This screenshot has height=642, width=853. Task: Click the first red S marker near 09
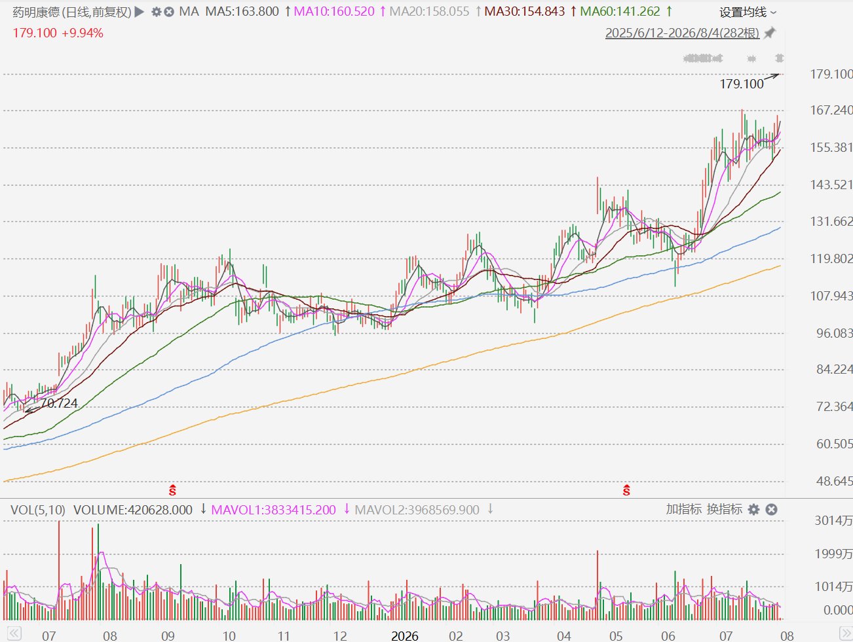pyautogui.click(x=172, y=490)
